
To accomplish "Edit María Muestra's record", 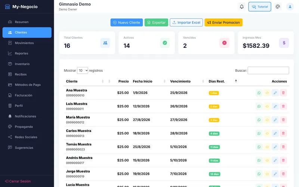I will [x=275, y=120].
